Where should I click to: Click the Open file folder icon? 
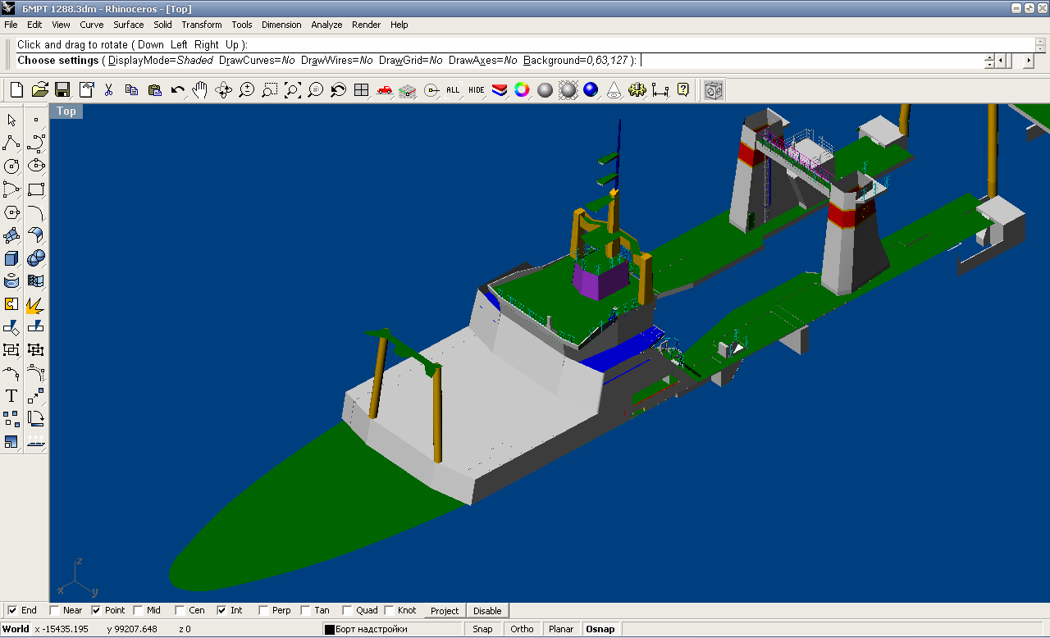coord(39,90)
